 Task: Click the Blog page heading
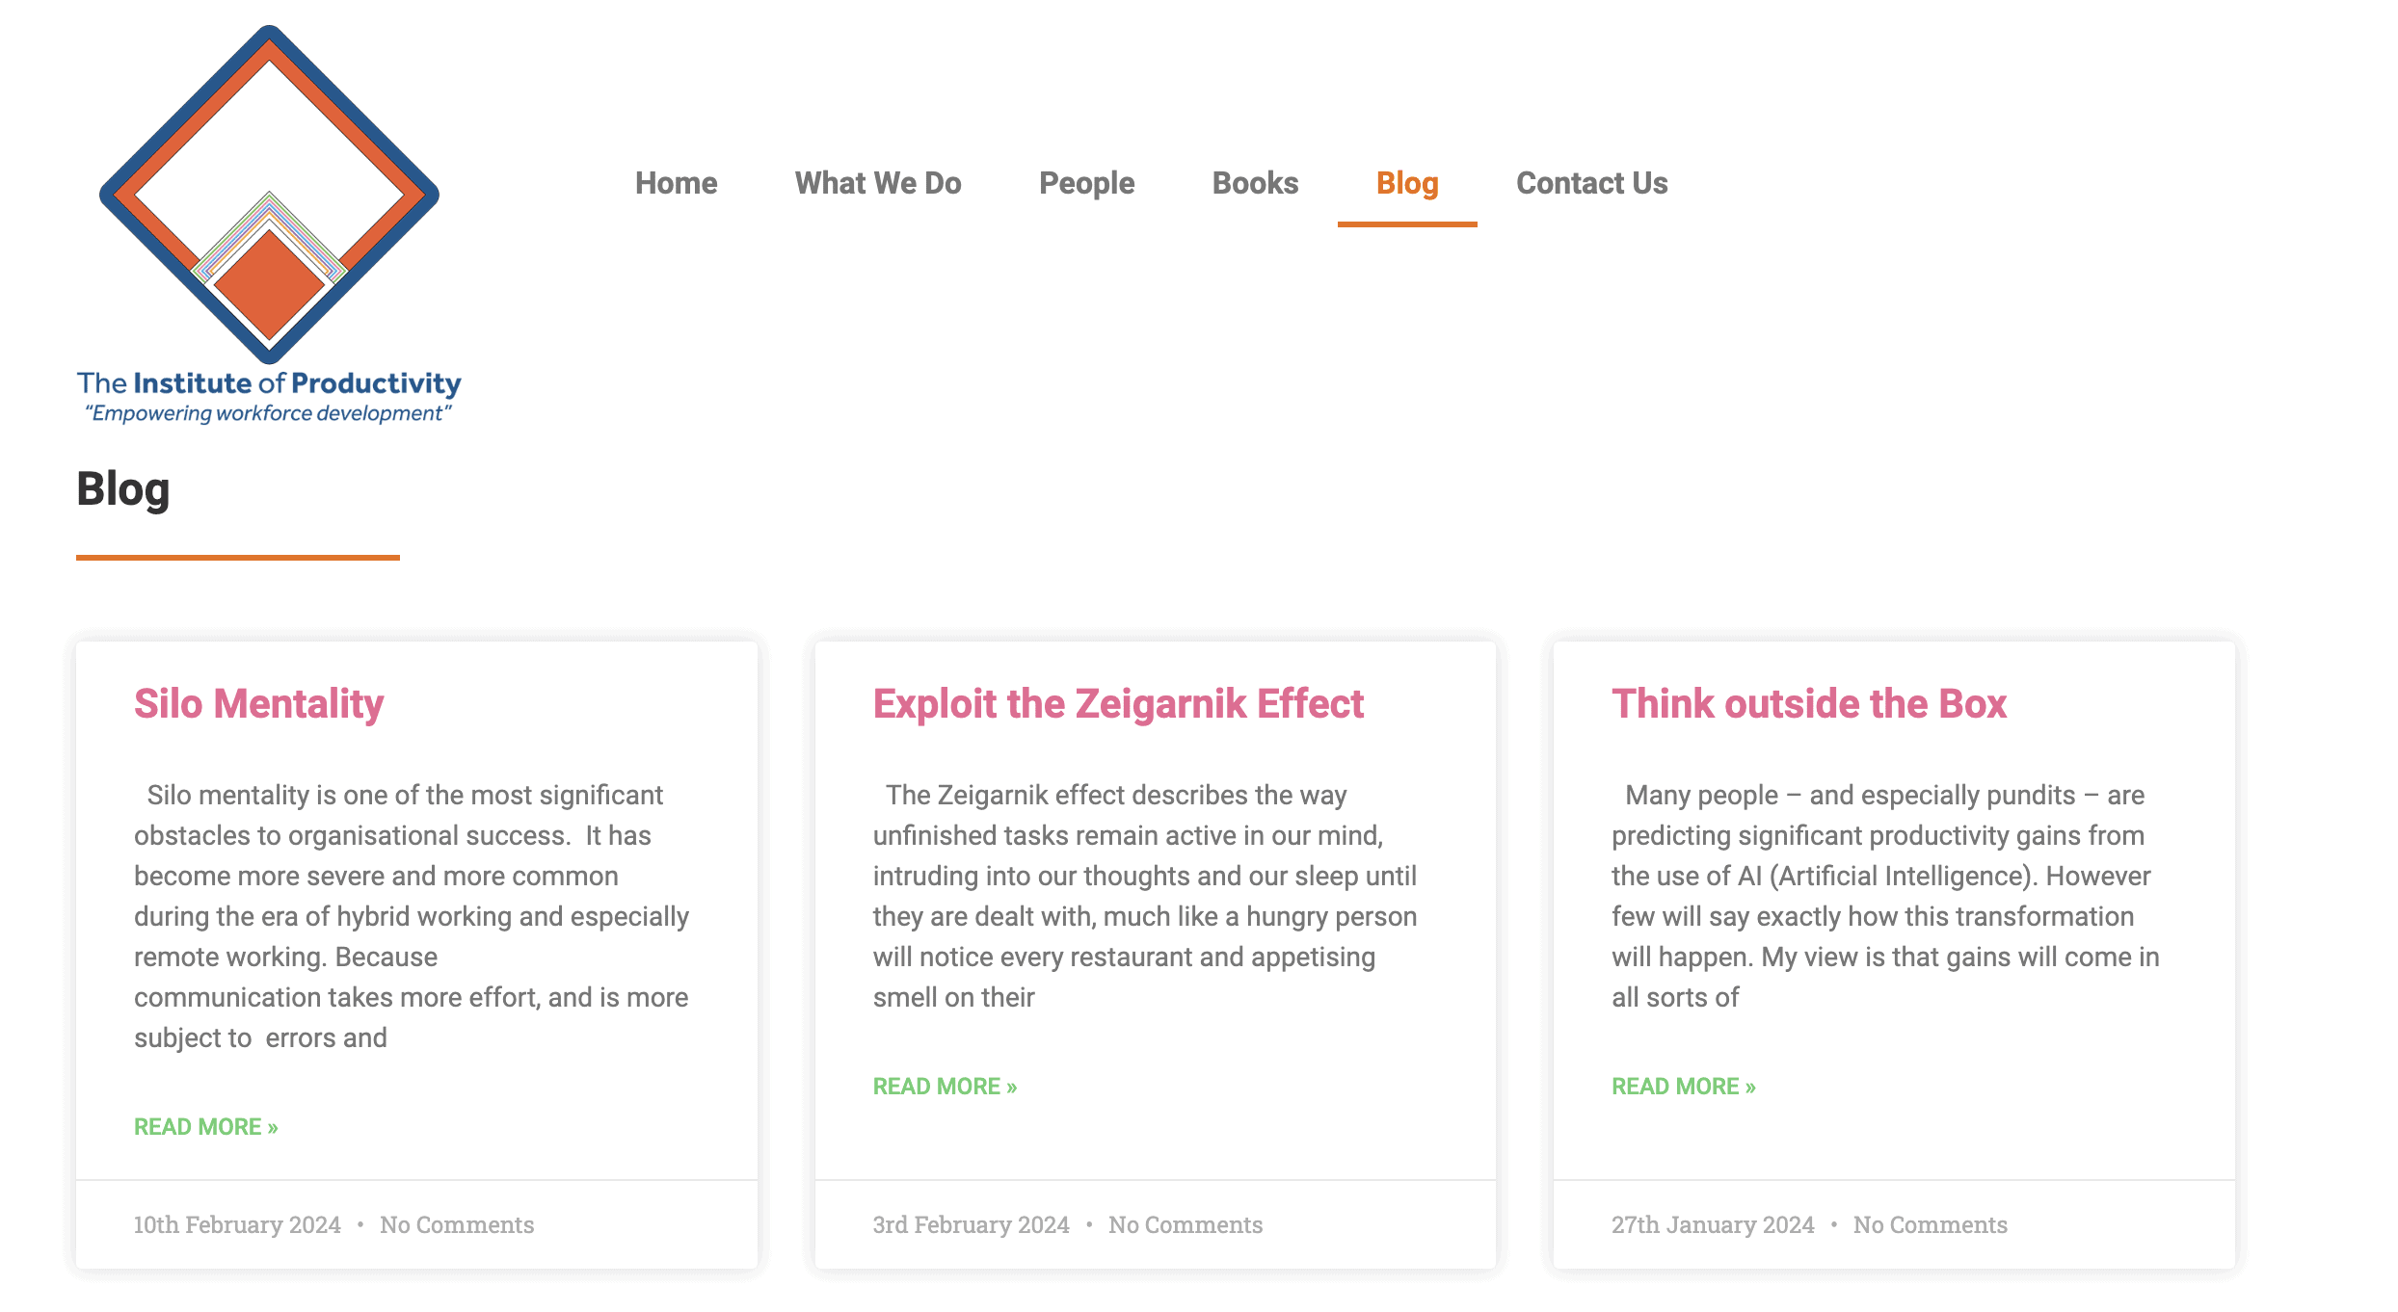(123, 489)
